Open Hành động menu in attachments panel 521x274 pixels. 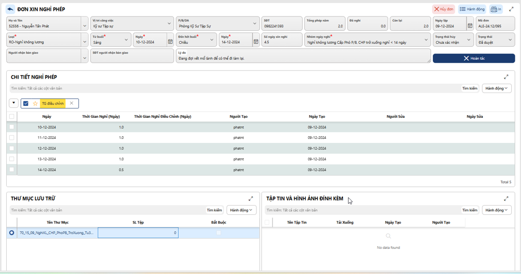click(x=496, y=210)
